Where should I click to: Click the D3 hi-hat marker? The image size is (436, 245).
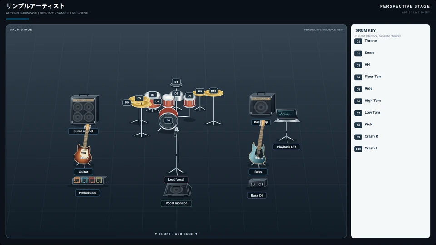[200, 91]
